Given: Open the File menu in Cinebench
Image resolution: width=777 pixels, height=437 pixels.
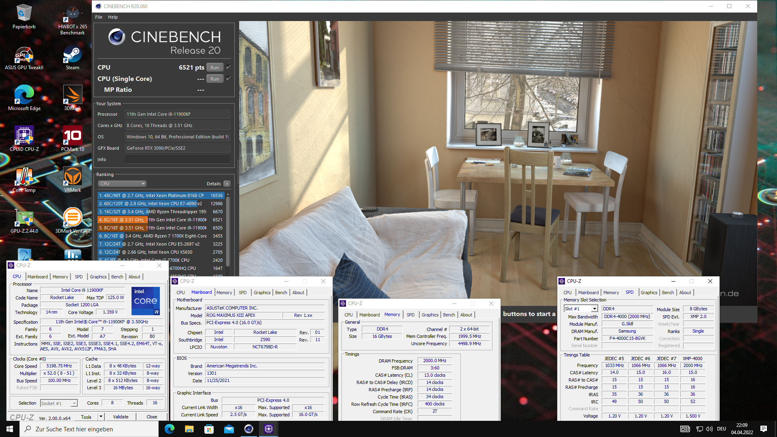Looking at the screenshot, I should click(x=99, y=17).
